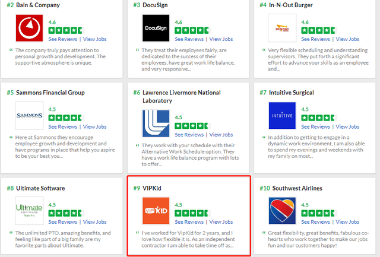
Task: Click the In-N-Out Burger heading
Action: (290, 5)
